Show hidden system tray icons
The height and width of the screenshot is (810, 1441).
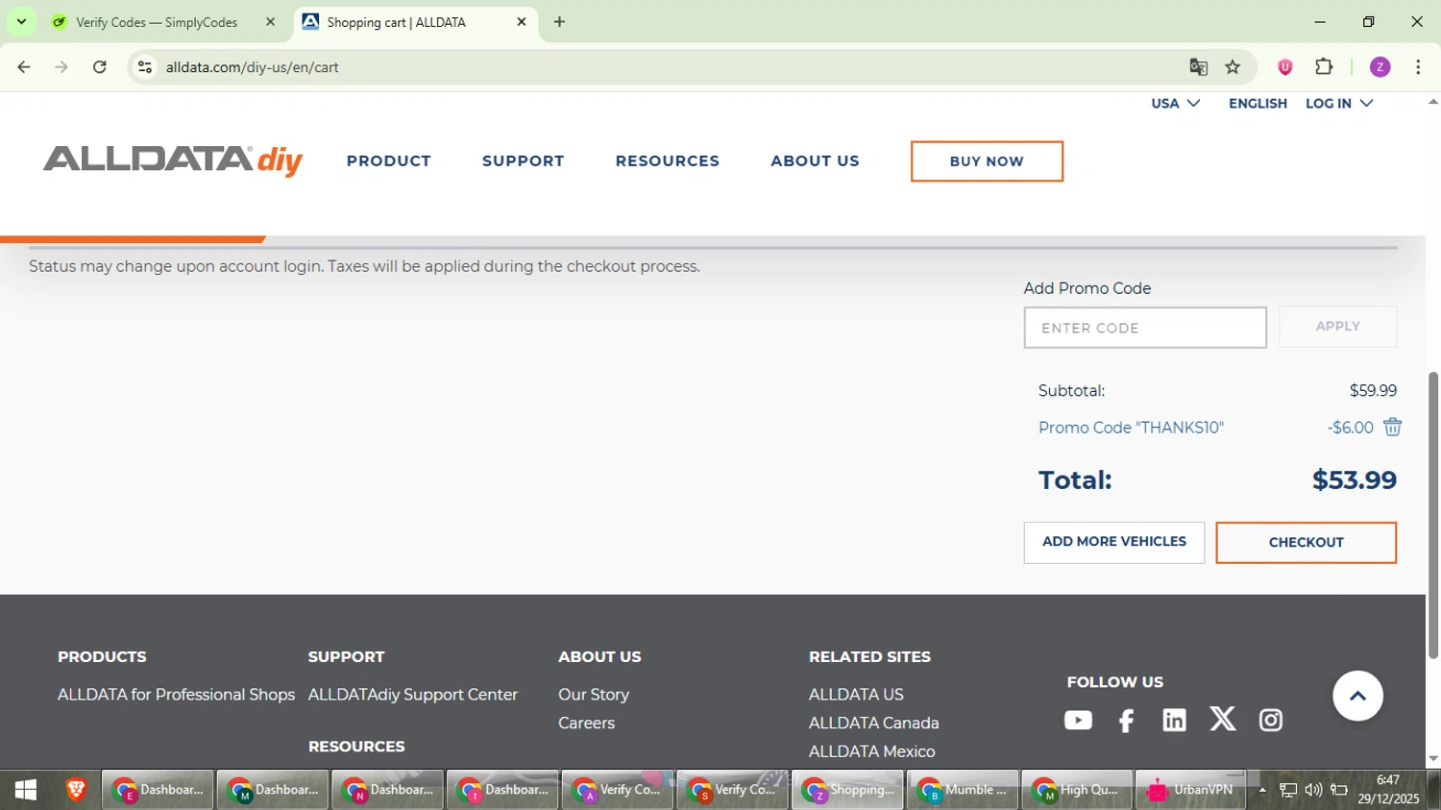click(x=1262, y=790)
